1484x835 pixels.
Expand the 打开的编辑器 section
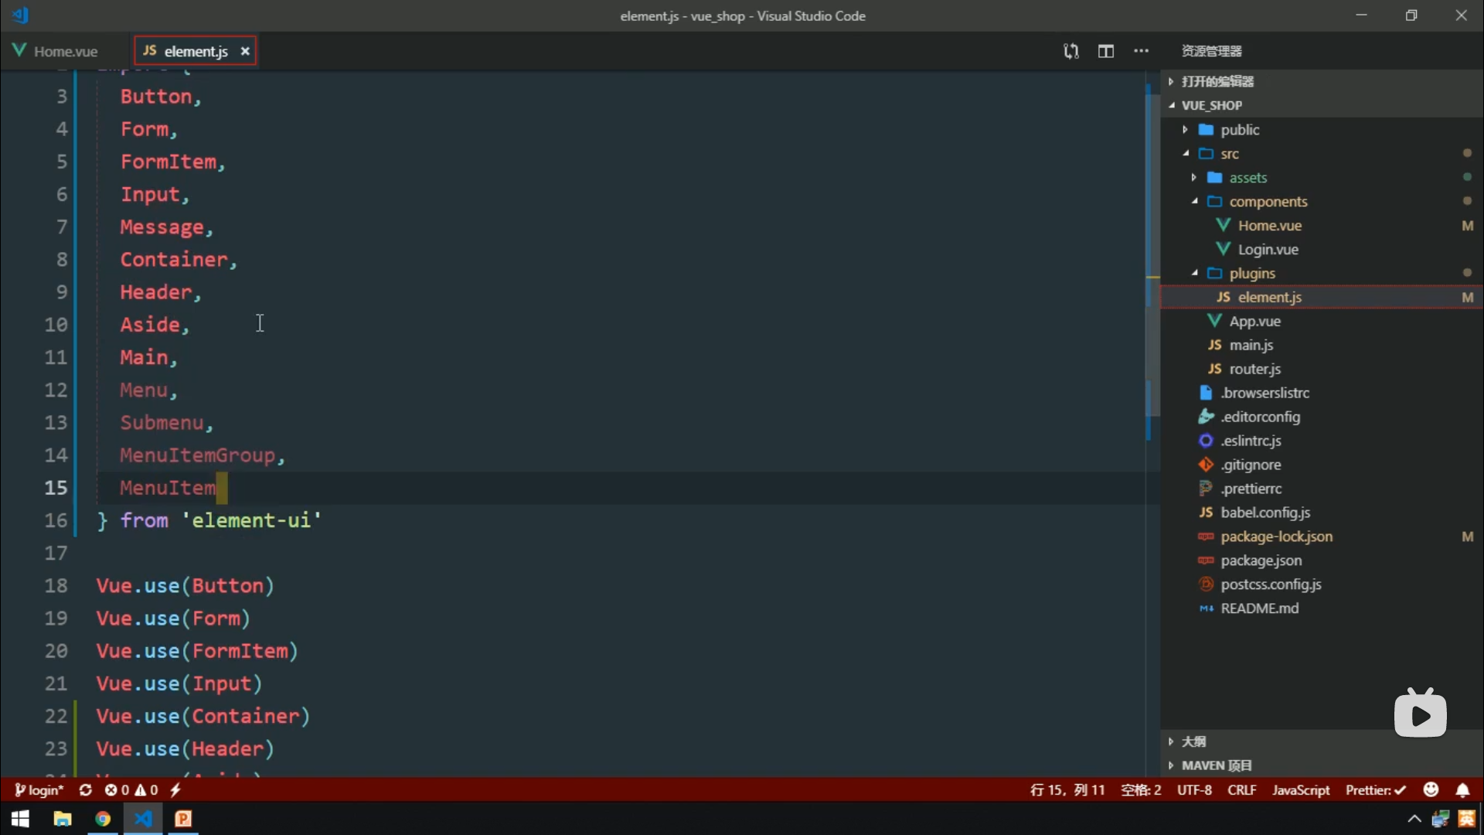click(1322, 81)
